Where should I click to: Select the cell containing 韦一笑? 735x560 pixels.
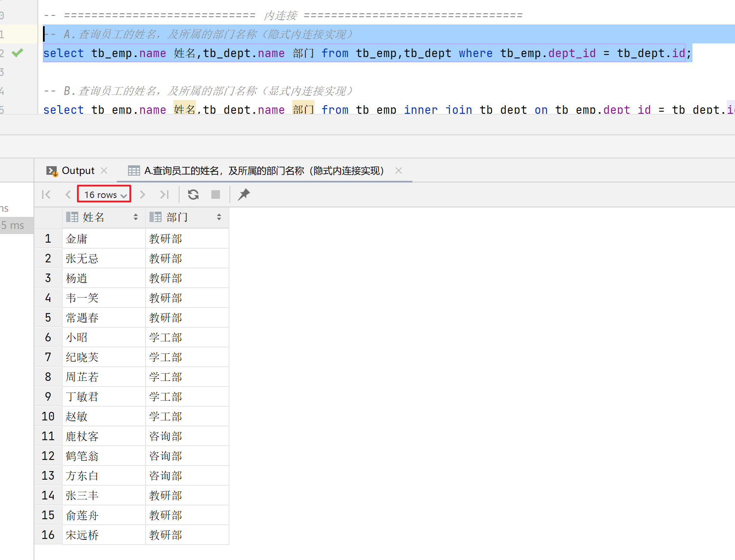[104, 298]
